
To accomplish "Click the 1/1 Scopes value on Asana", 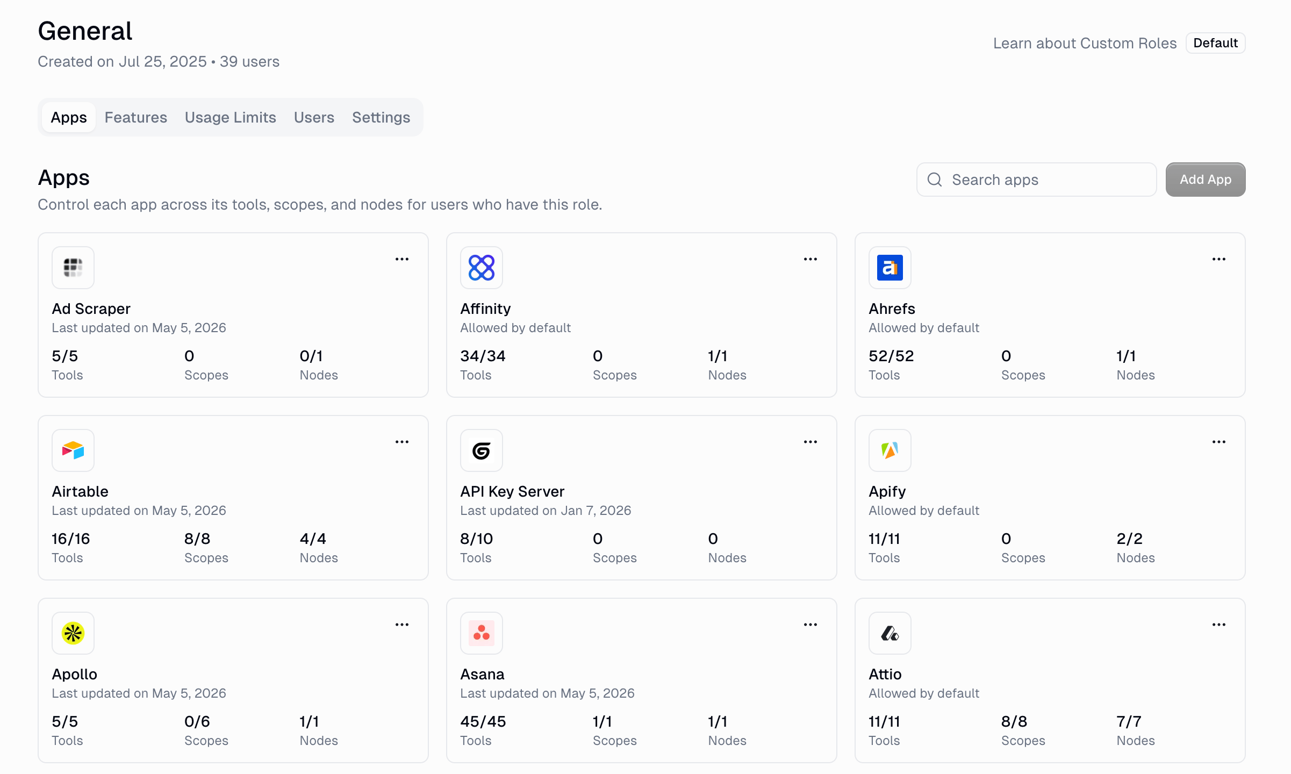I will [x=603, y=721].
